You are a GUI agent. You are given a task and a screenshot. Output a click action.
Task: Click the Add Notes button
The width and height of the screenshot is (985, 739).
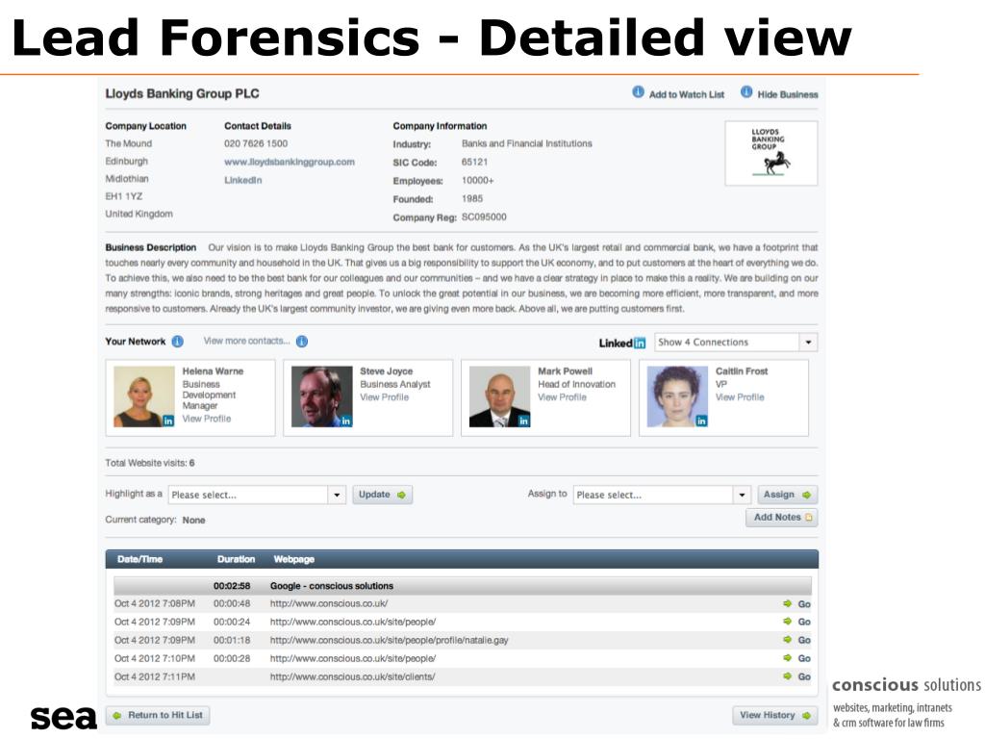point(782,517)
